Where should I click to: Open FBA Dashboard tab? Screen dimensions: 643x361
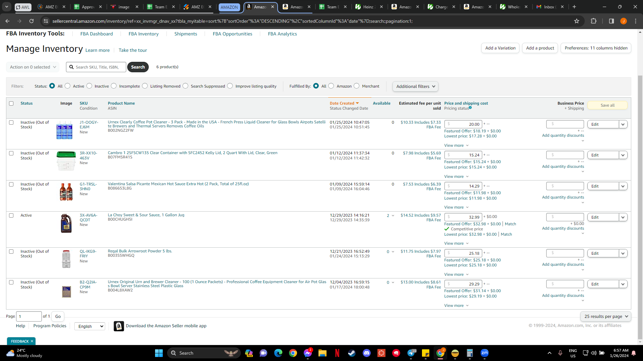pyautogui.click(x=96, y=34)
